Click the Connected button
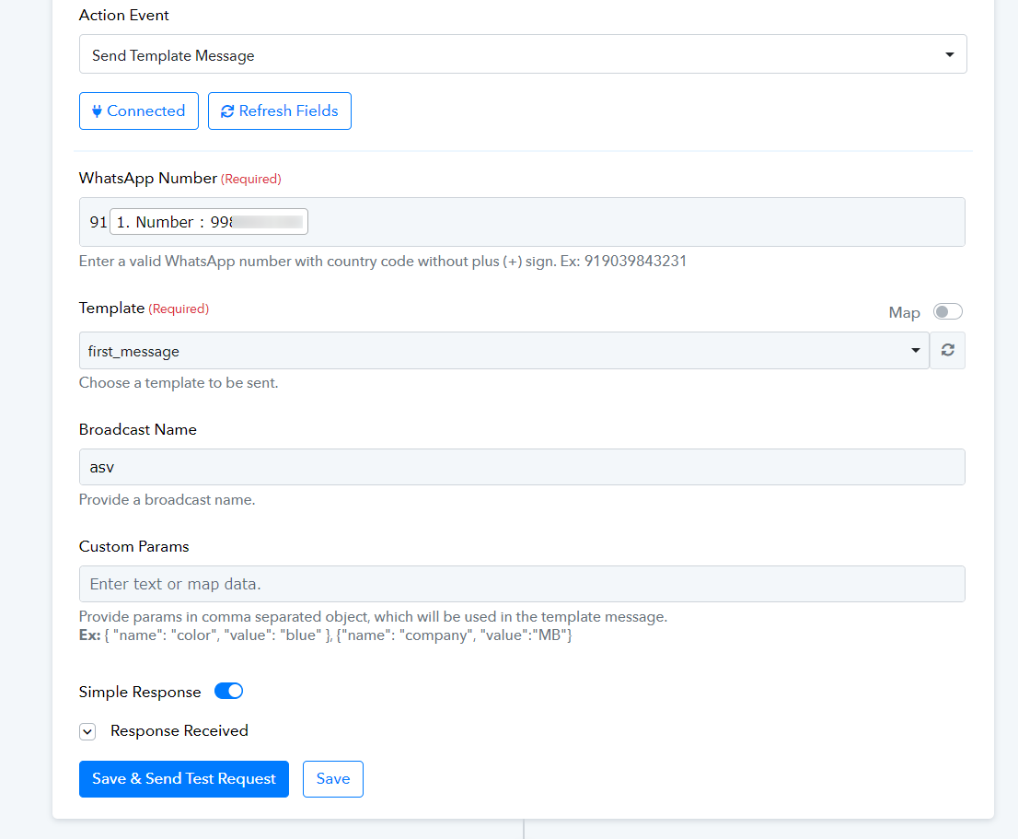The width and height of the screenshot is (1018, 839). coord(139,111)
